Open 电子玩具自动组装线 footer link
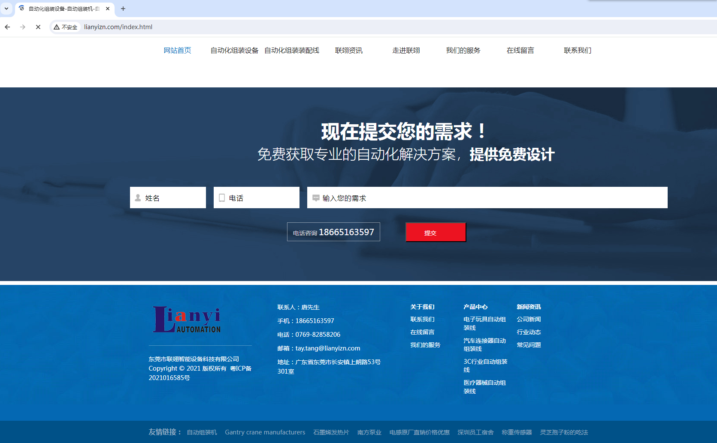 [x=484, y=323]
